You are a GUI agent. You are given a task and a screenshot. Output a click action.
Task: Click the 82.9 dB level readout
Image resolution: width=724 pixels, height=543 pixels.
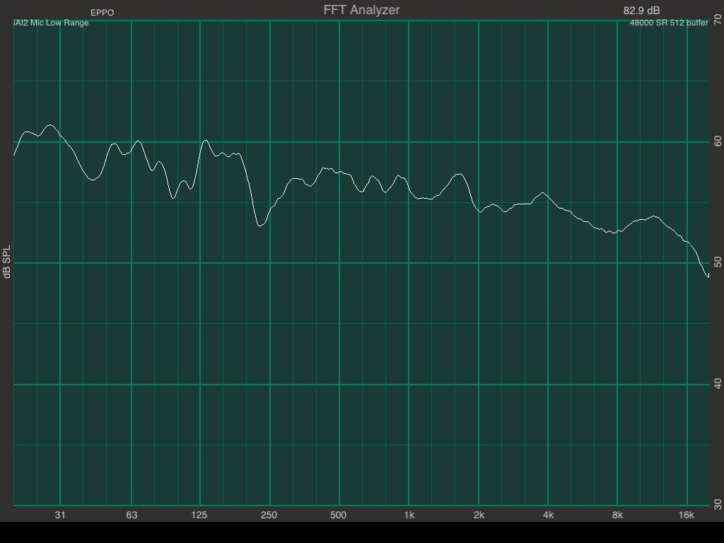[641, 11]
